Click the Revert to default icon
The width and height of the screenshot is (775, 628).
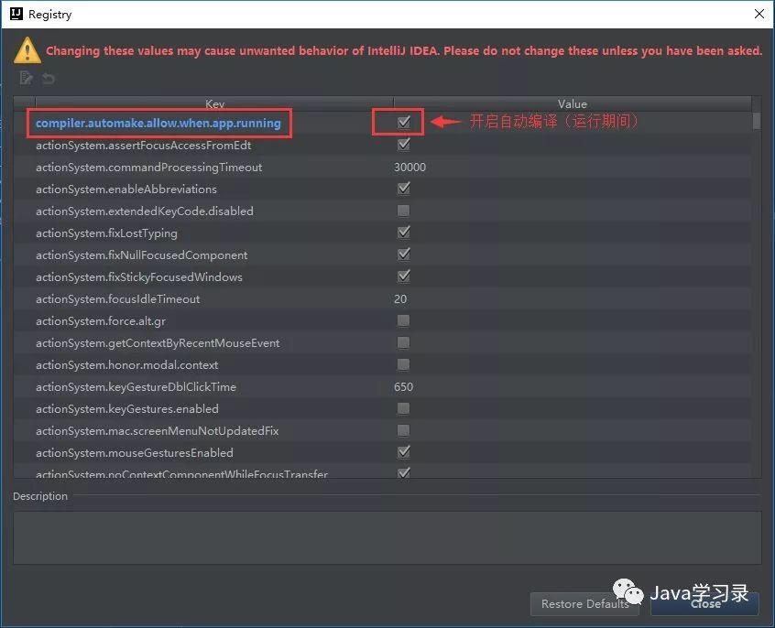48,78
